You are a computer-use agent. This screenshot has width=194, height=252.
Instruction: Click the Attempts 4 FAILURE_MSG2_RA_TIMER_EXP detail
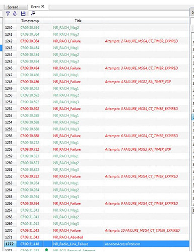pos(138,82)
